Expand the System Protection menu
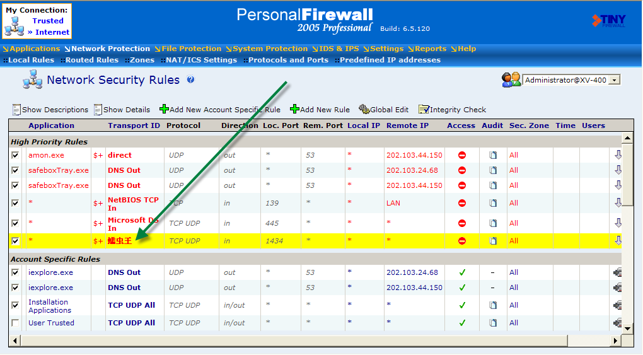Viewport: 643px width, 355px height. [267, 49]
